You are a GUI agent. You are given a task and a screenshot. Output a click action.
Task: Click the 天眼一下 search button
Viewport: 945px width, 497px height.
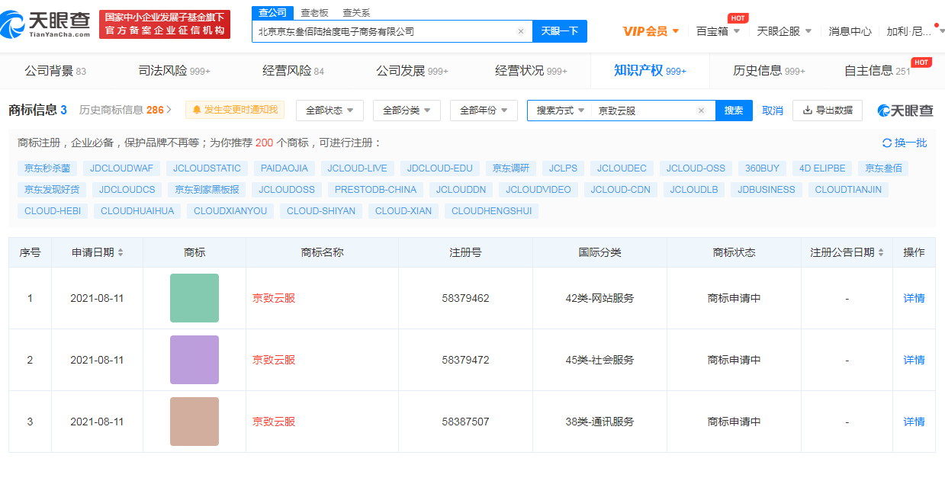[x=560, y=31]
